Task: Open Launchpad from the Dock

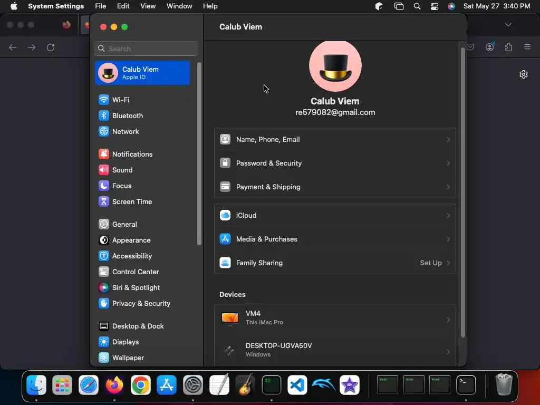Action: [62, 385]
